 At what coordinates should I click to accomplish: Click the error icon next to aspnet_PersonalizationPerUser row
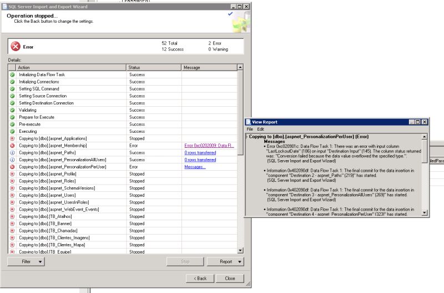click(12, 167)
